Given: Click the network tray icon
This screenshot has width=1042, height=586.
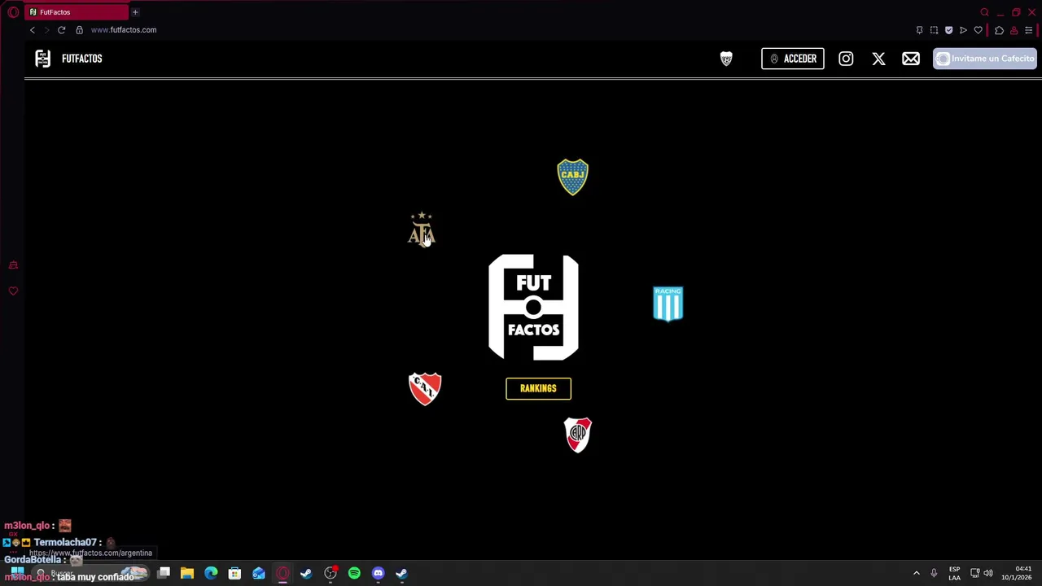Looking at the screenshot, I should (974, 574).
